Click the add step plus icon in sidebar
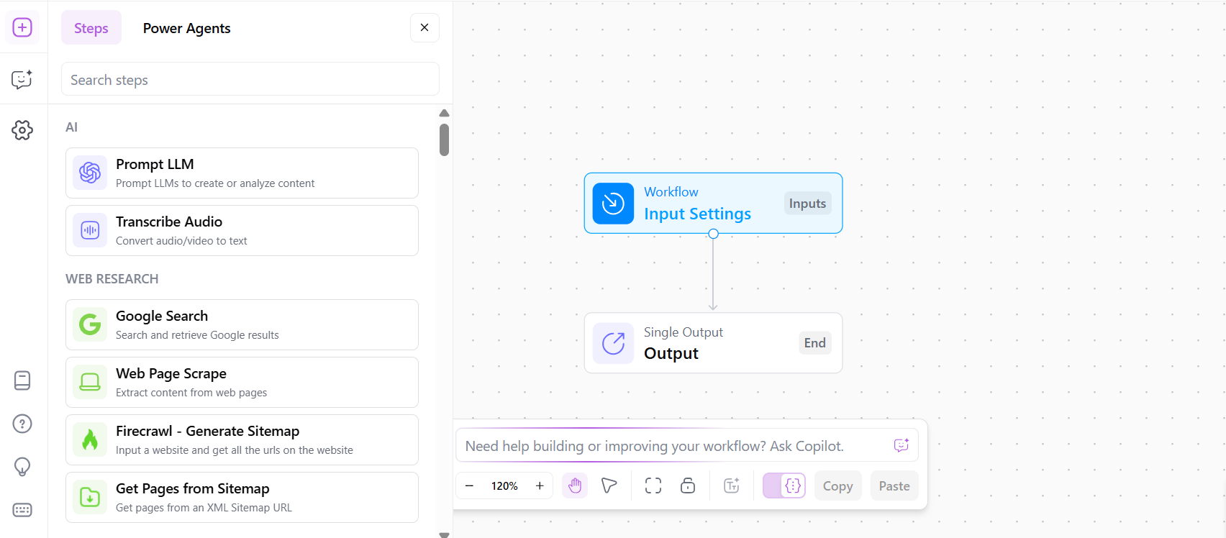 coord(22,28)
